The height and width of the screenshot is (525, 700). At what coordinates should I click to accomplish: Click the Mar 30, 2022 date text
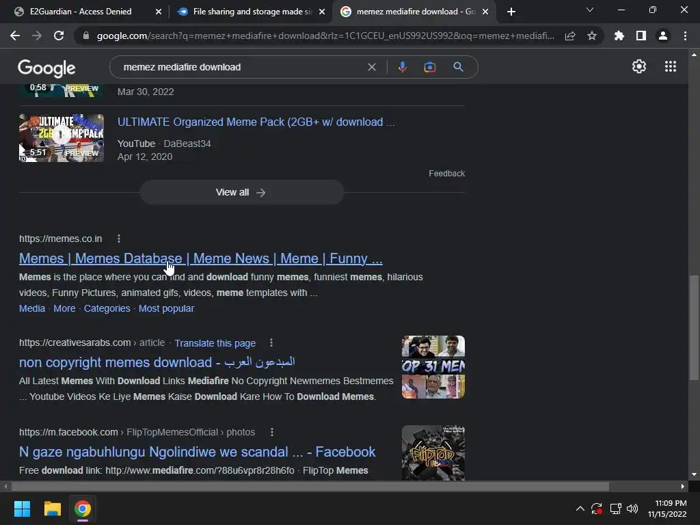[x=146, y=92]
